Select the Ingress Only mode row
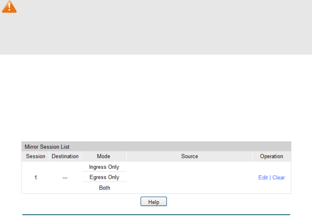 pyautogui.click(x=104, y=167)
